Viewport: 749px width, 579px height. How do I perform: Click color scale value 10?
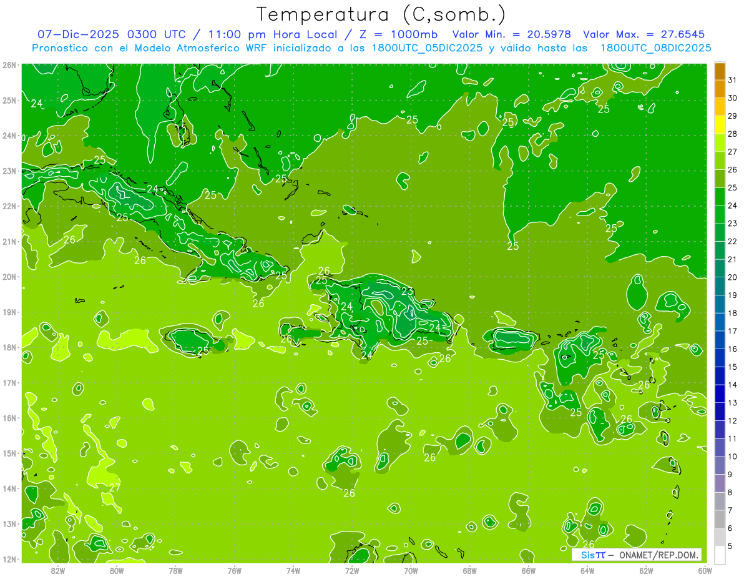pyautogui.click(x=732, y=457)
